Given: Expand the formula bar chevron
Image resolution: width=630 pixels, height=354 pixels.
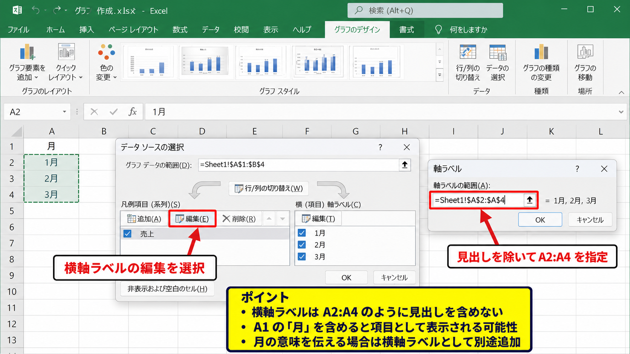Looking at the screenshot, I should (x=621, y=112).
